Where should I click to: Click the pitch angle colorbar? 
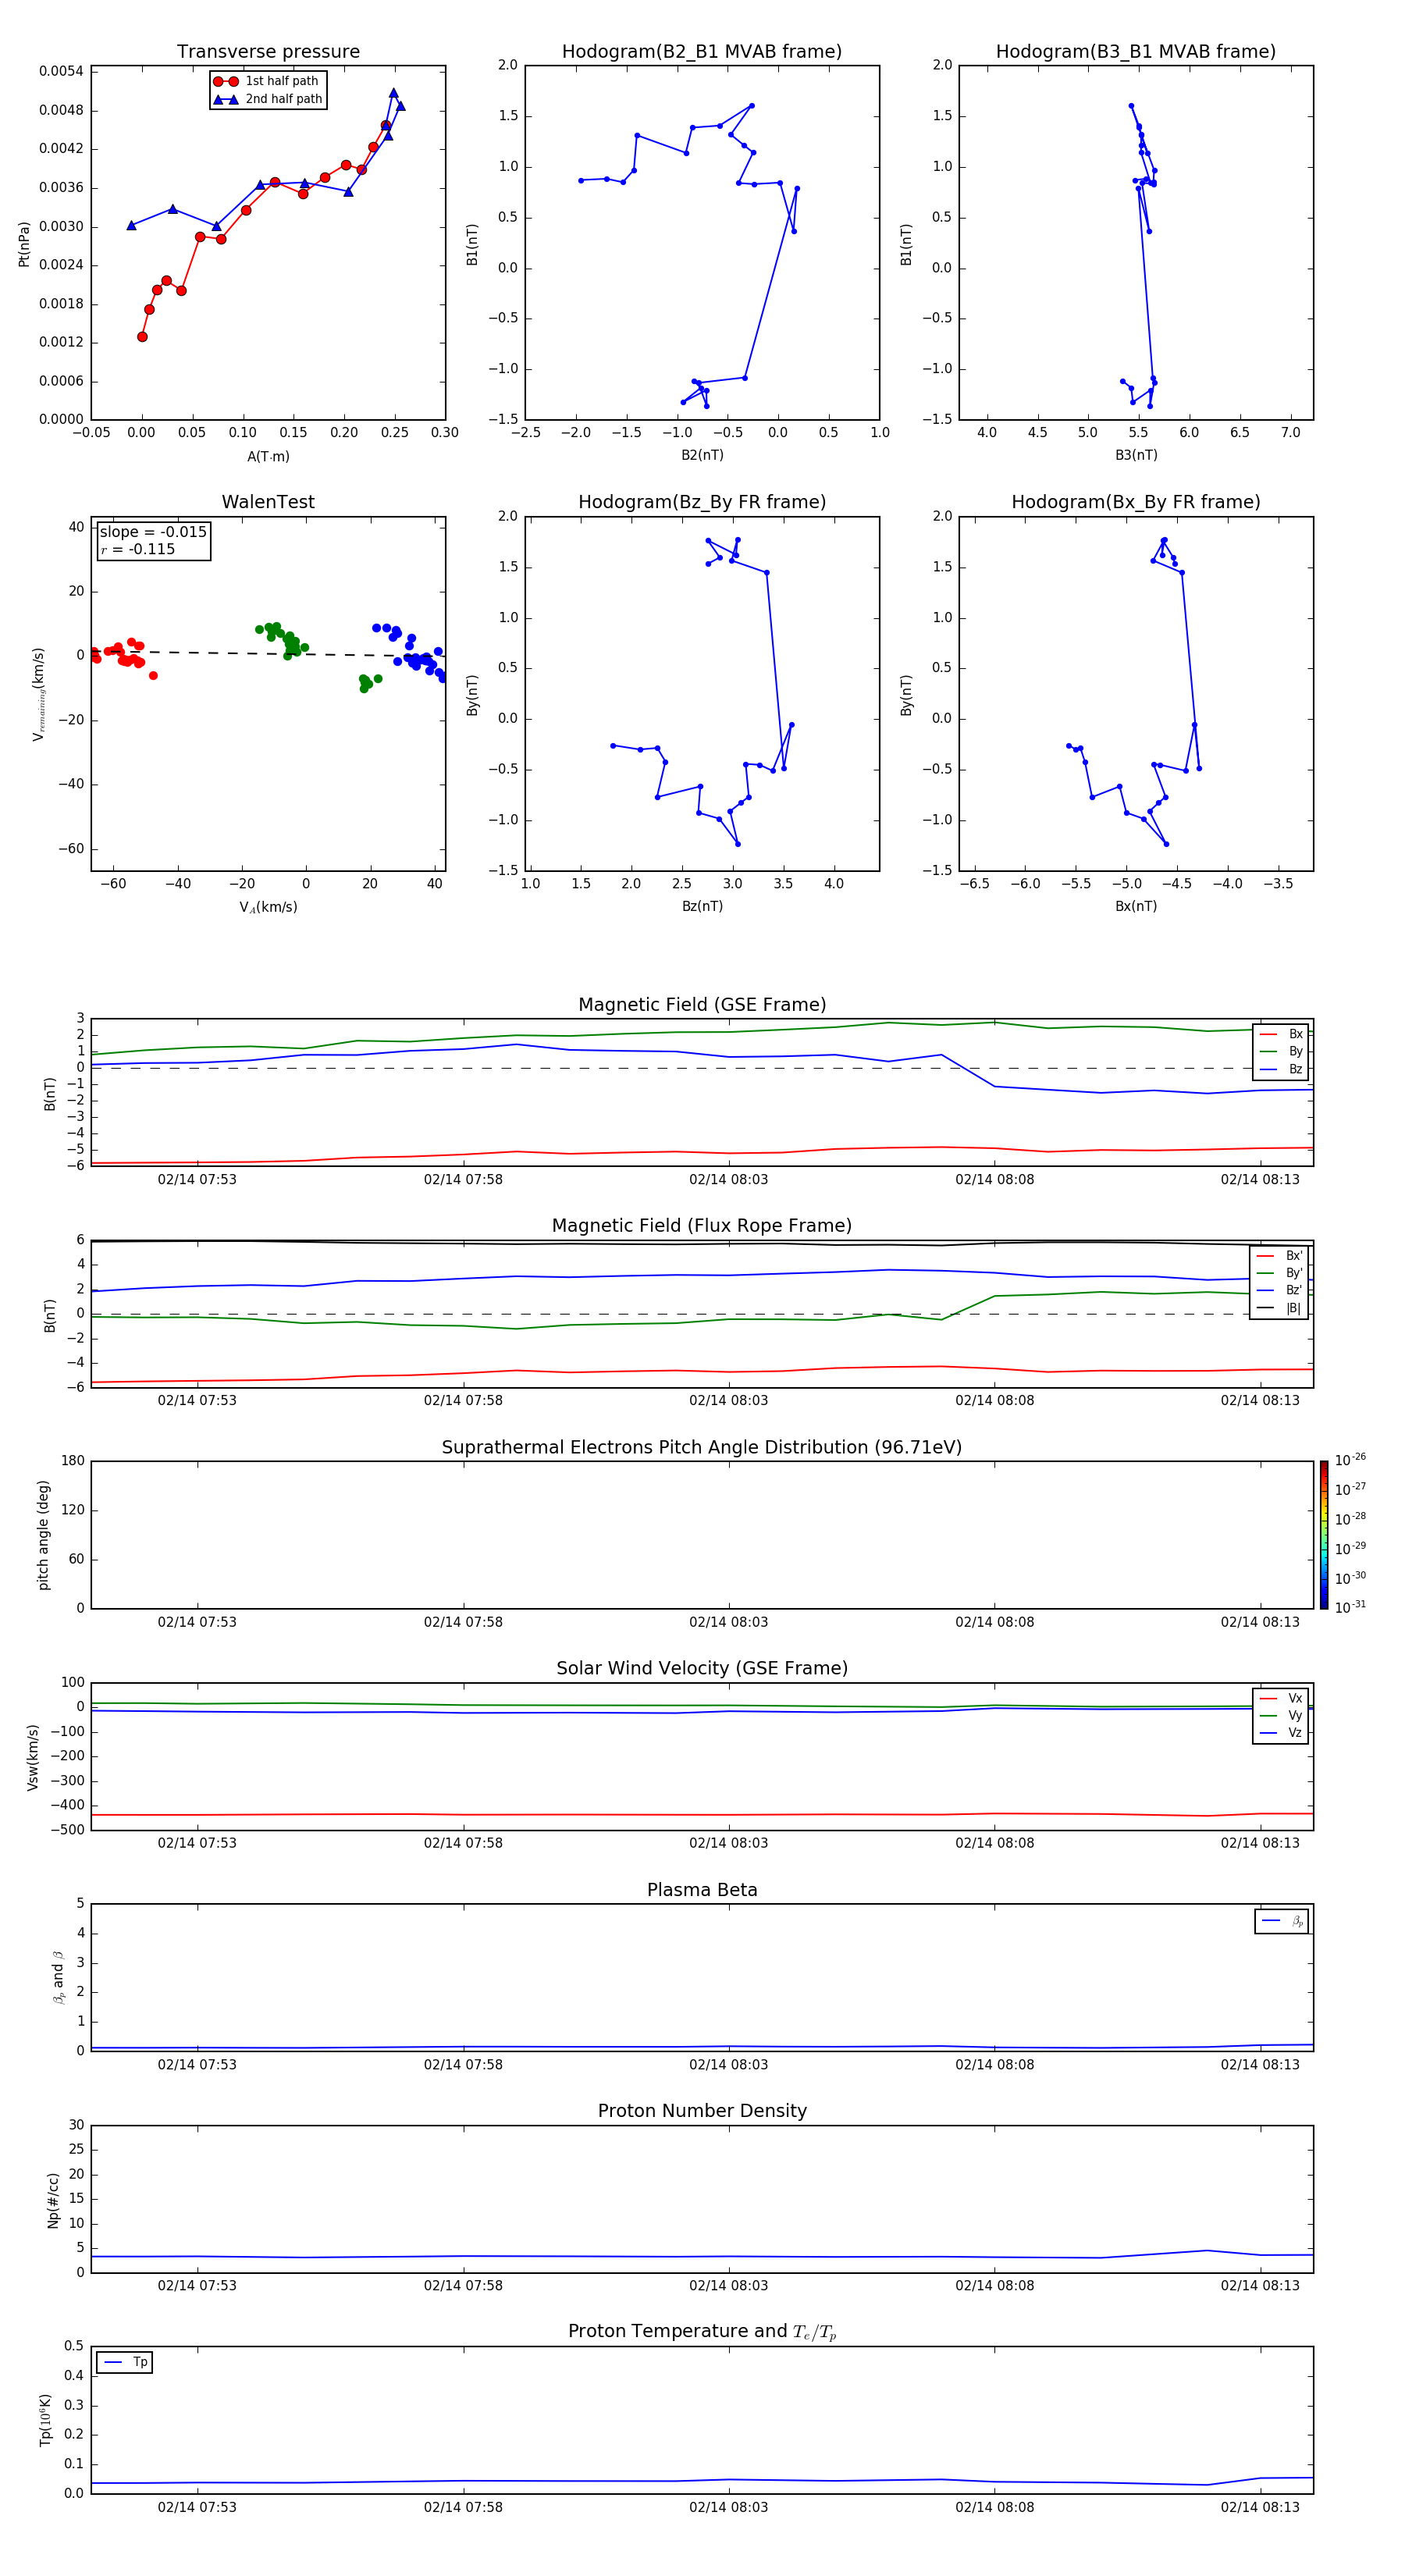(x=1324, y=1535)
